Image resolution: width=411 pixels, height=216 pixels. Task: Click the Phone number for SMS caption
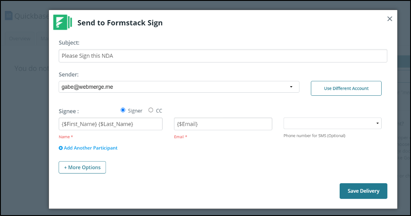pos(314,136)
